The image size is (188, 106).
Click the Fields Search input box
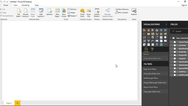coord(179,31)
